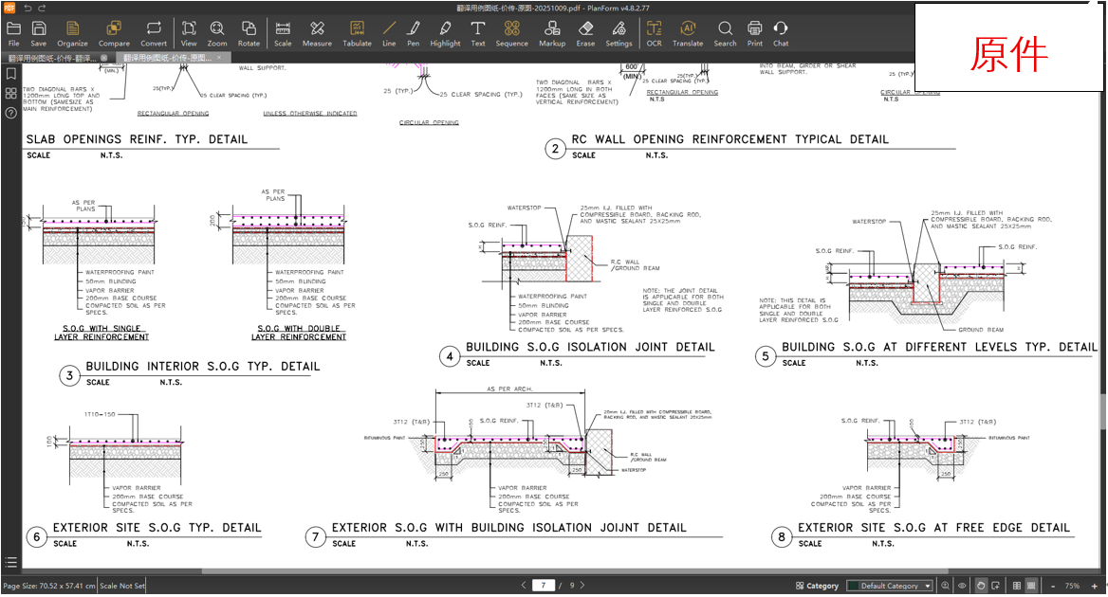Close the active document tab
This screenshot has width=1108, height=597.
(219, 58)
